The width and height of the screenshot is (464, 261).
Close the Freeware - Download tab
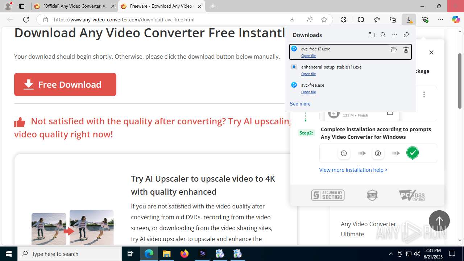(199, 6)
